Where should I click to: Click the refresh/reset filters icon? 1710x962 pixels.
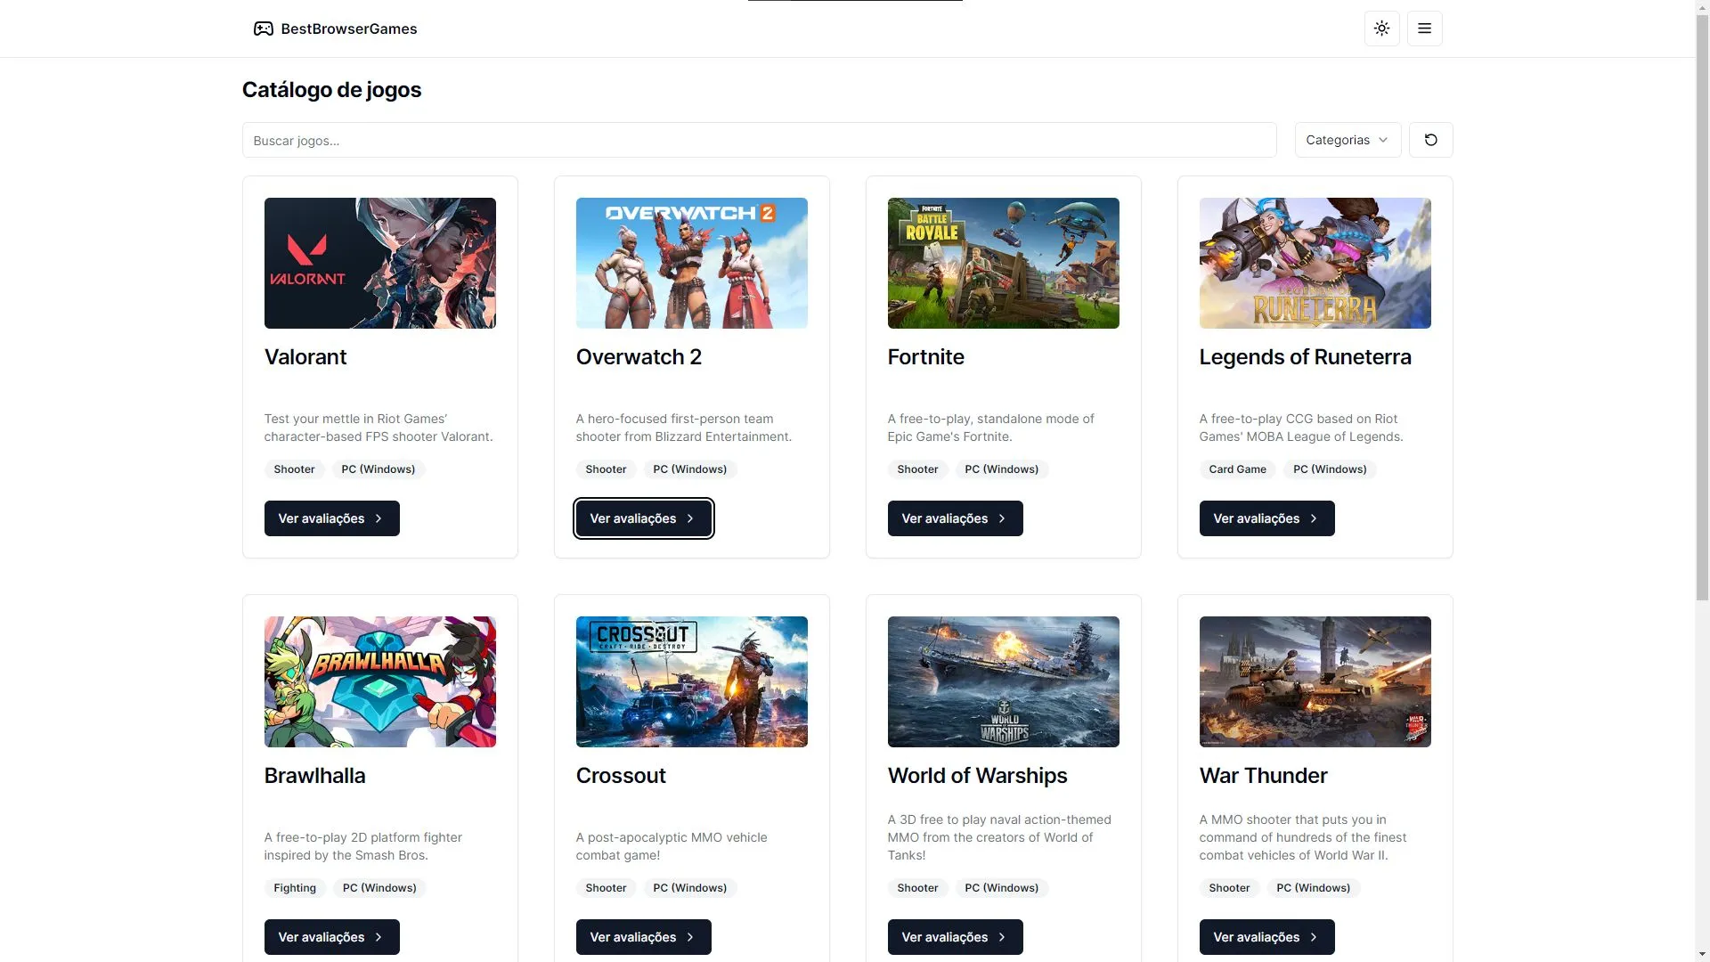tap(1430, 139)
